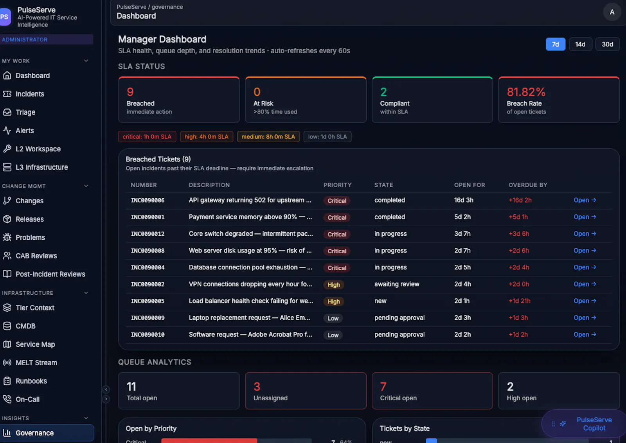Viewport: 626px width, 443px height.
Task: Click the Service Map icon
Action: (x=7, y=344)
